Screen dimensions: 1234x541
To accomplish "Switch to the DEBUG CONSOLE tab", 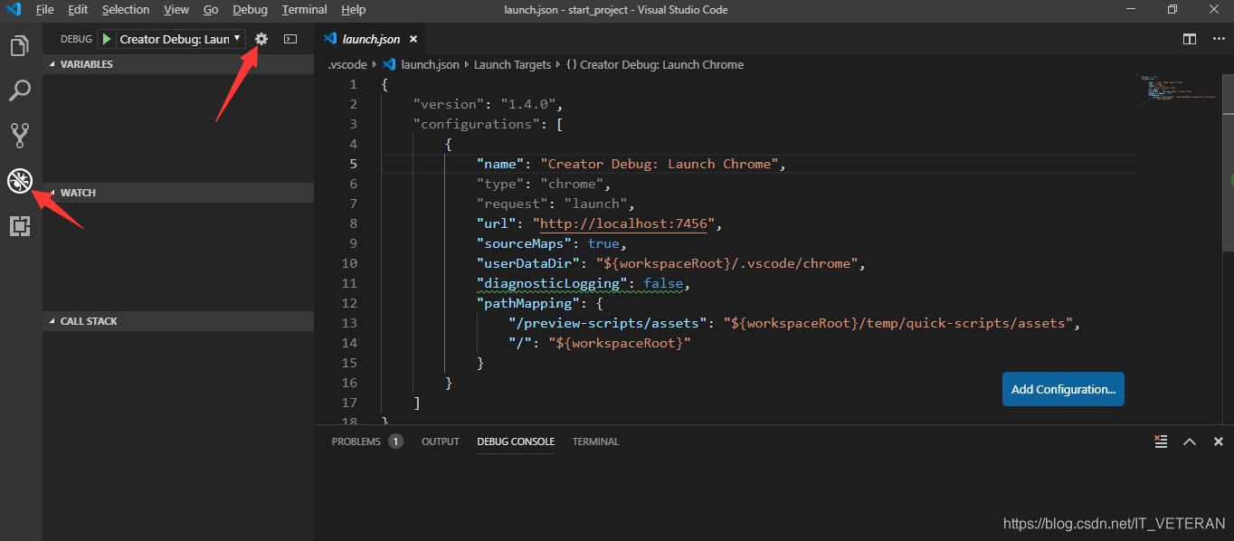I will click(x=516, y=441).
